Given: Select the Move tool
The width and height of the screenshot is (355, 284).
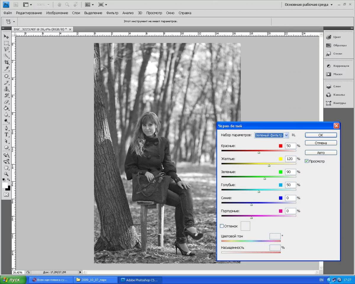Looking at the screenshot, I should (6, 36).
